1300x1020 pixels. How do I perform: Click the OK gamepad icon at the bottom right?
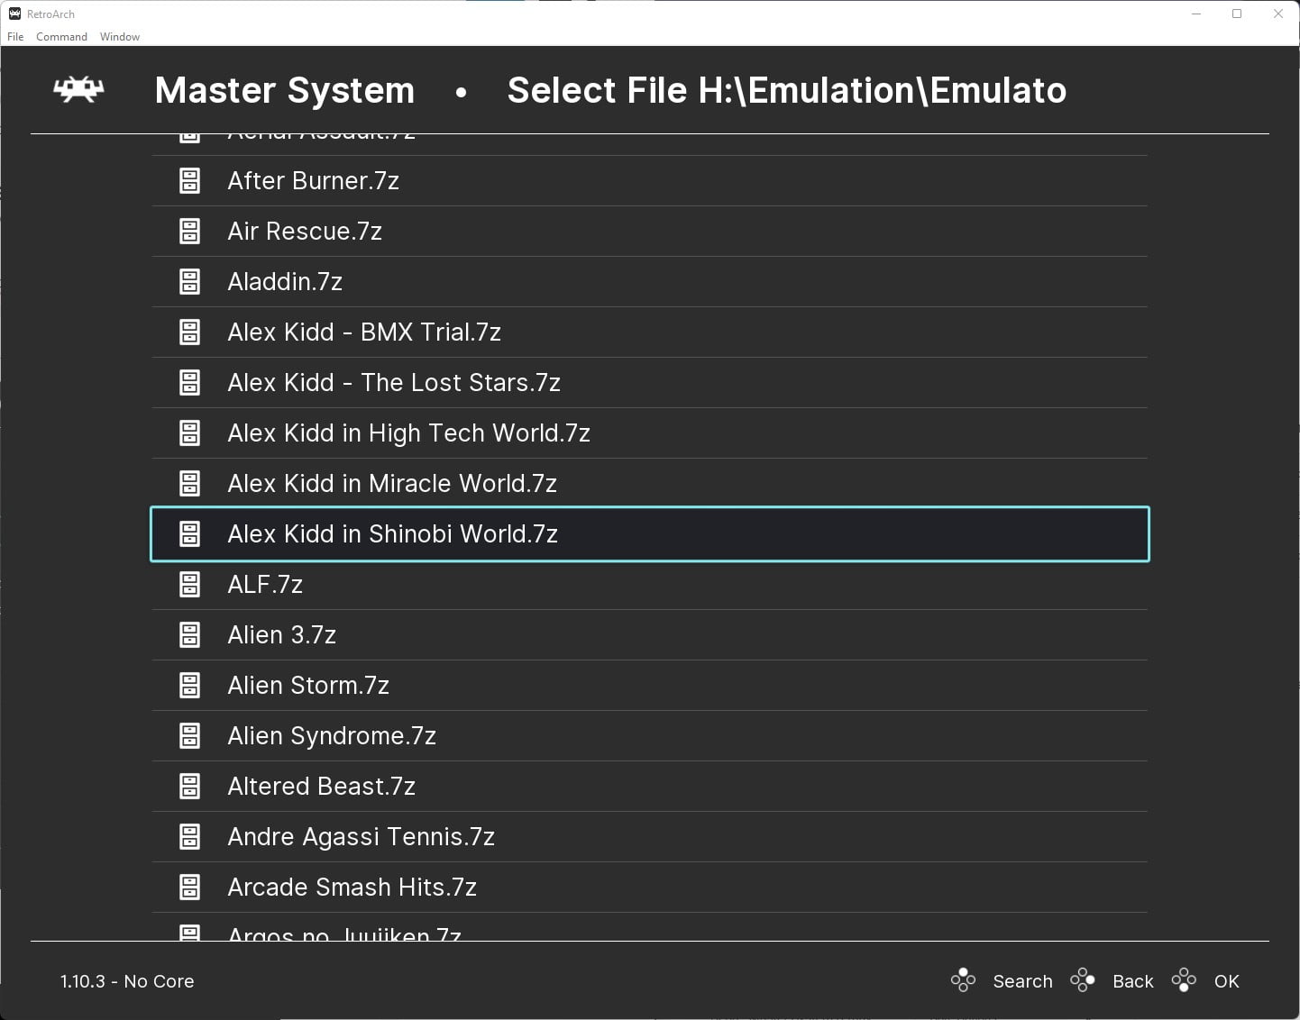pyautogui.click(x=1184, y=980)
